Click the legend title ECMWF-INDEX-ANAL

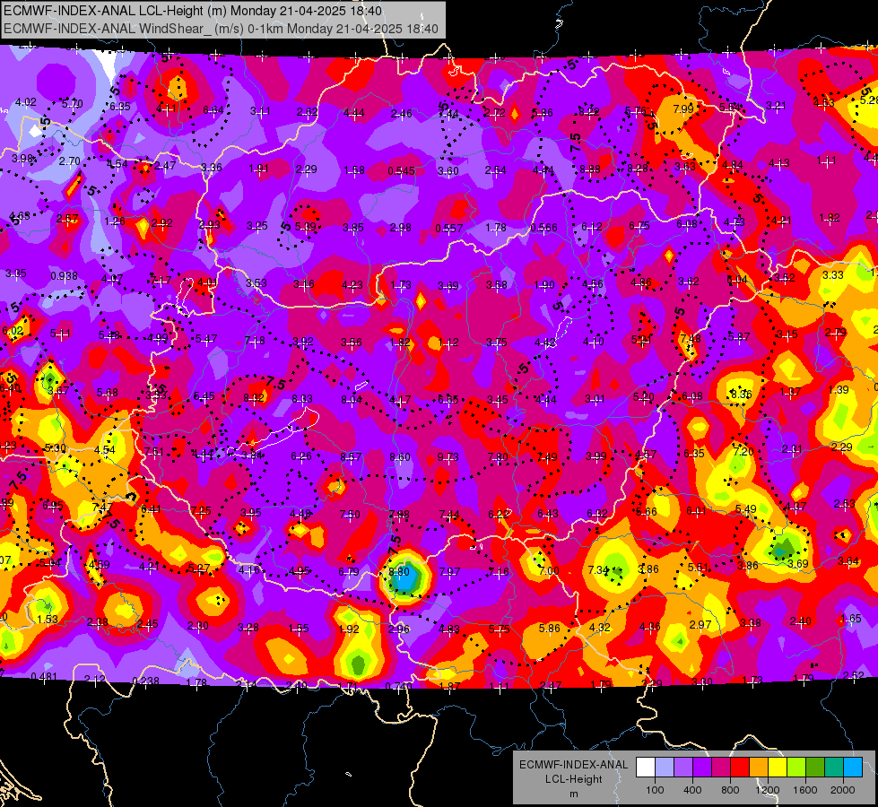click(x=573, y=765)
